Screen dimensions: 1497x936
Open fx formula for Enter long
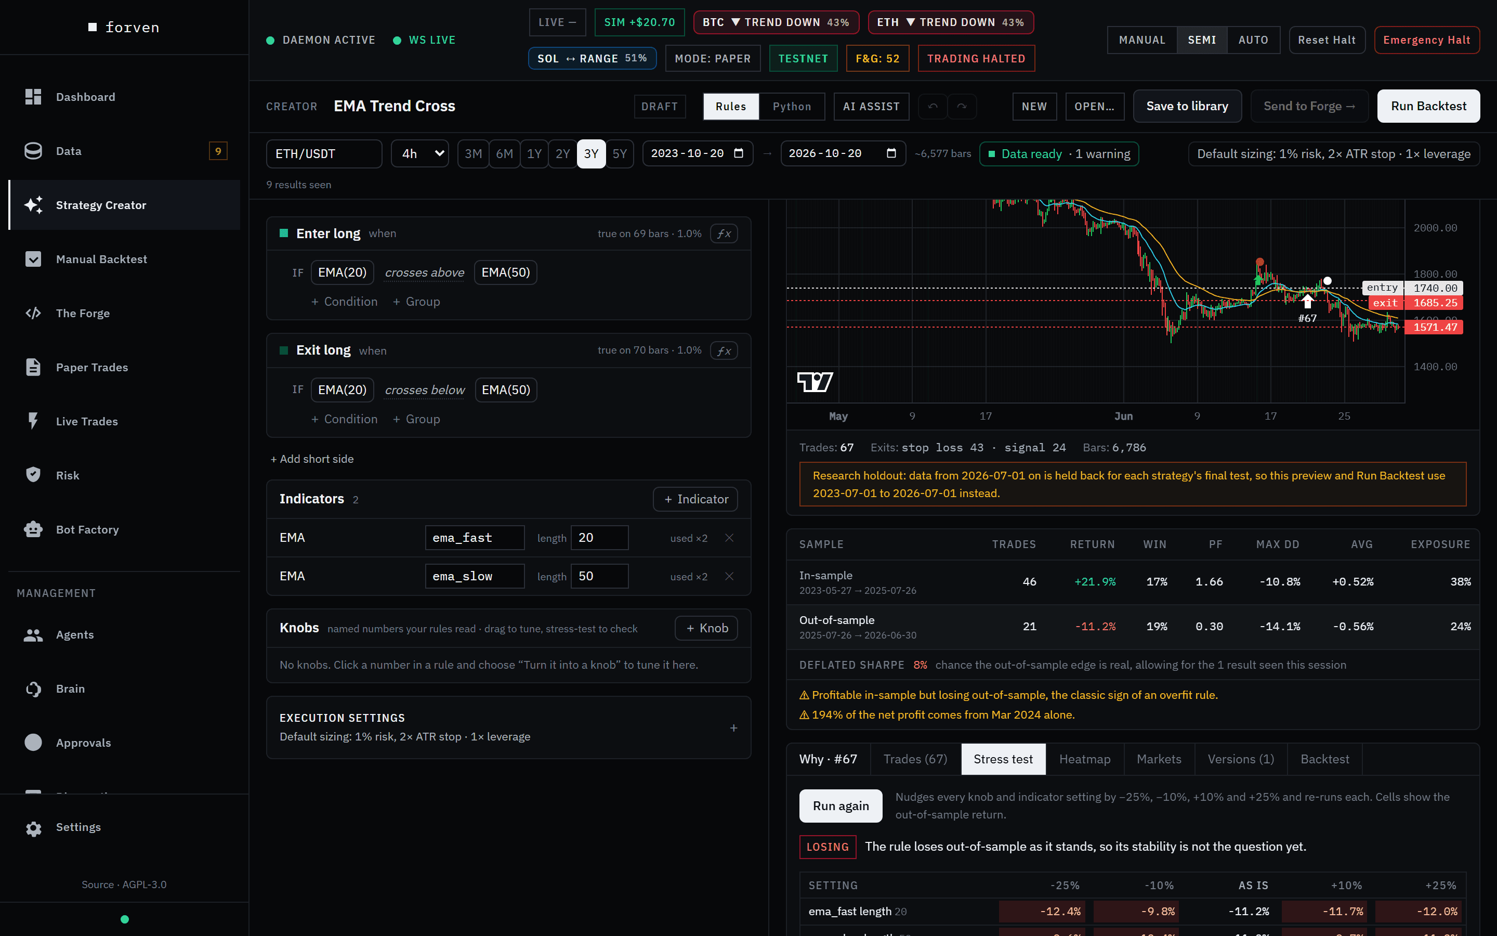click(724, 233)
